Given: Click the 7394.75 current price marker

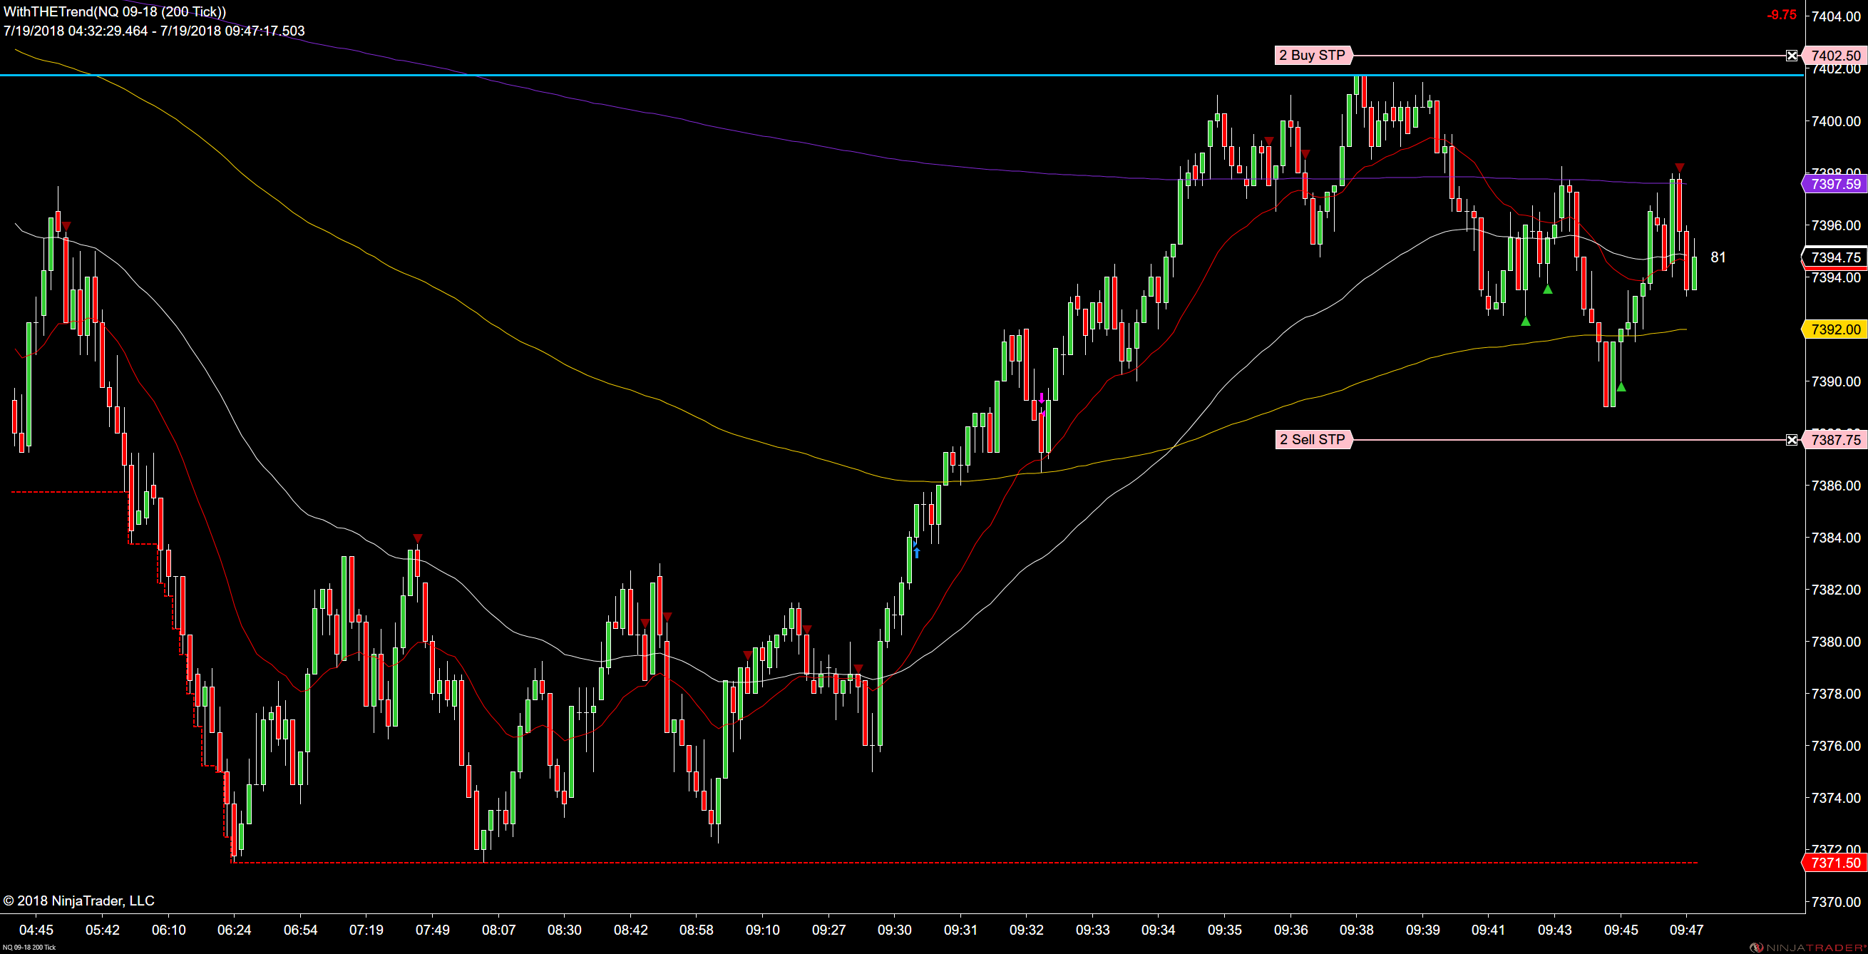Looking at the screenshot, I should (1834, 257).
